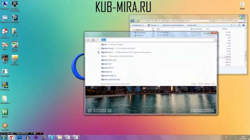
Task: Select the suggestion 2ip.ru/geoip
Action: (107, 72)
